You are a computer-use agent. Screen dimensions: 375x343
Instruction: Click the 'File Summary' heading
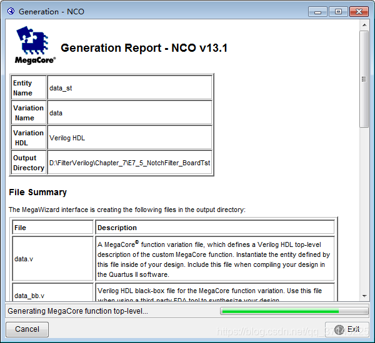click(37, 192)
